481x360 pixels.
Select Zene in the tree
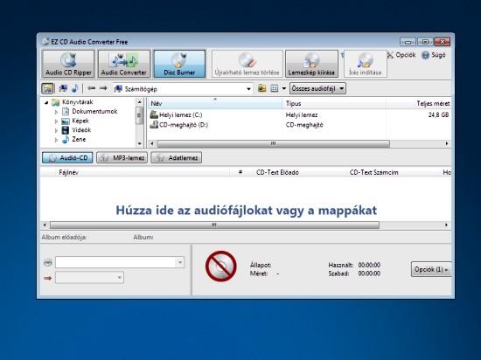pos(79,139)
